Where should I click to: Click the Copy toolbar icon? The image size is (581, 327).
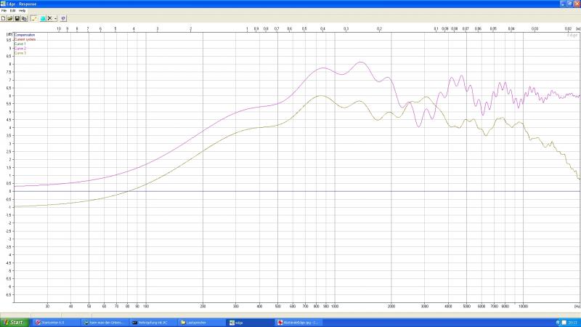pos(23,18)
